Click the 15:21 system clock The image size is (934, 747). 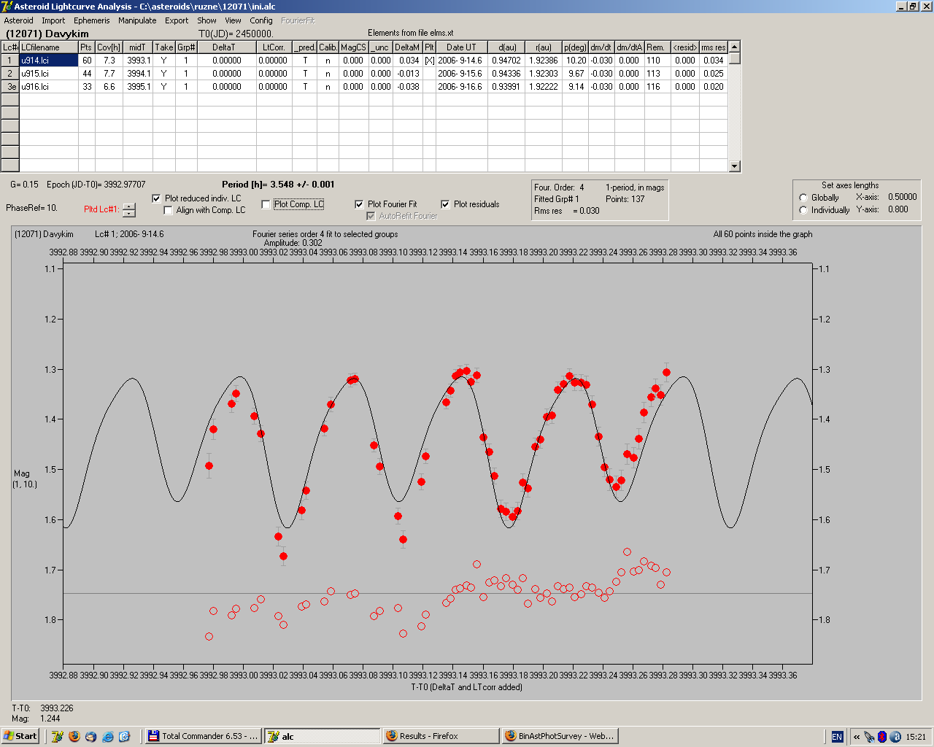(916, 737)
